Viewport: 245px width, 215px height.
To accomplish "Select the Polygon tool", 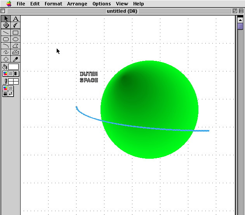I will [16, 46].
